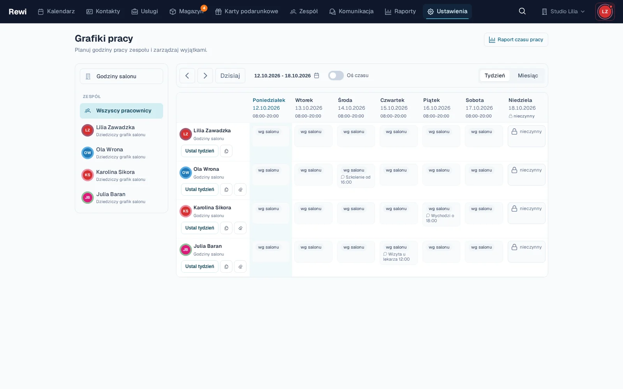The image size is (623, 389).
Task: Copy week icon for Lilia Zawadzka
Action: click(226, 151)
